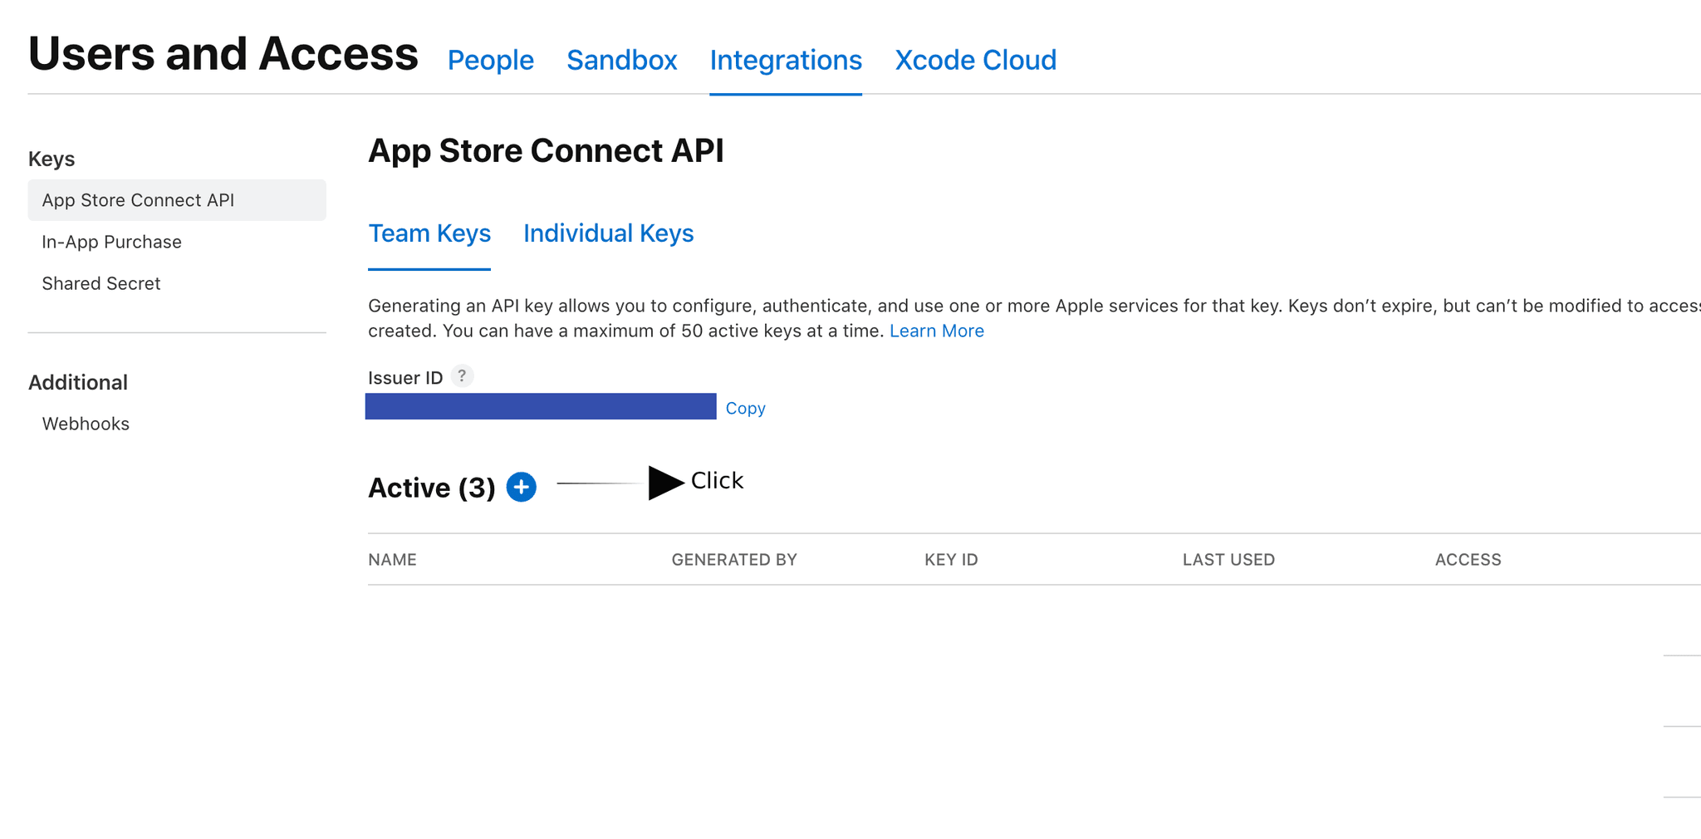The width and height of the screenshot is (1701, 839).
Task: Click the GENERATED BY column header
Action: (x=734, y=559)
